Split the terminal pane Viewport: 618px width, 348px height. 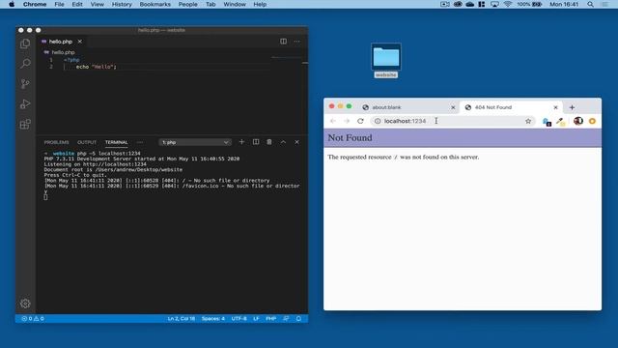[256, 142]
